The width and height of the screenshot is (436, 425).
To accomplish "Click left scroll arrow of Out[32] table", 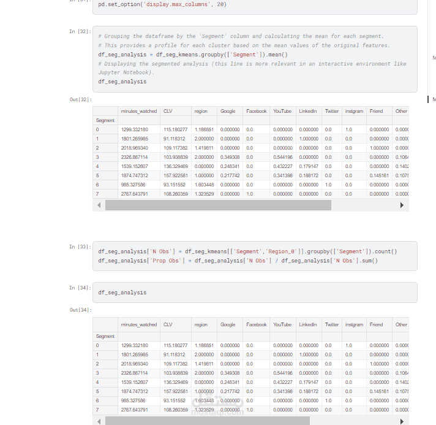I will coord(99,205).
